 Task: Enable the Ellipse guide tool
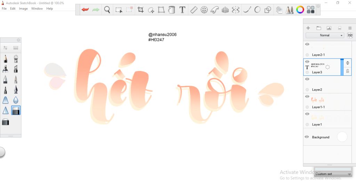204,10
